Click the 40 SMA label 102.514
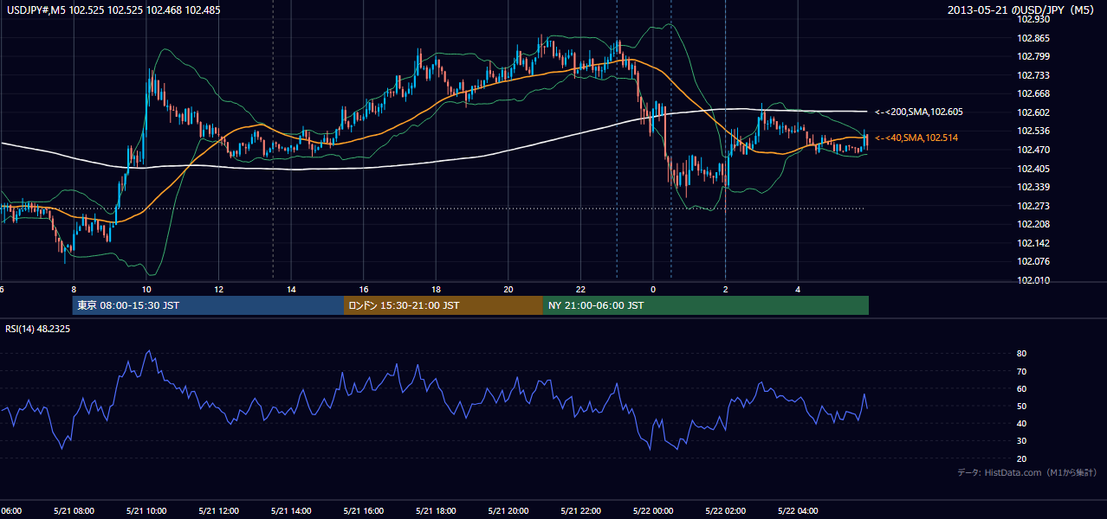This screenshot has height=519, width=1107. point(916,138)
